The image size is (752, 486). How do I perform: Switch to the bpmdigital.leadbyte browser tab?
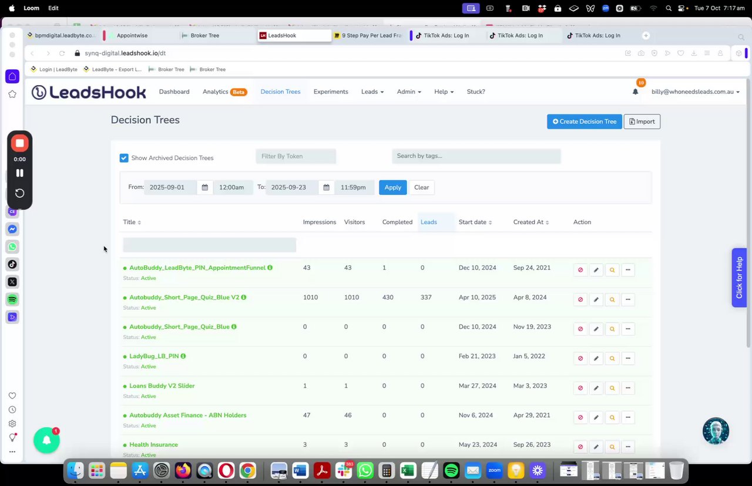(62, 35)
